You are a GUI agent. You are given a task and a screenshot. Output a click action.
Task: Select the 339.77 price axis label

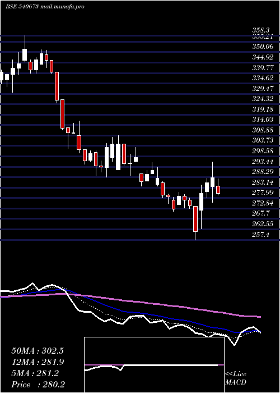tap(262, 68)
